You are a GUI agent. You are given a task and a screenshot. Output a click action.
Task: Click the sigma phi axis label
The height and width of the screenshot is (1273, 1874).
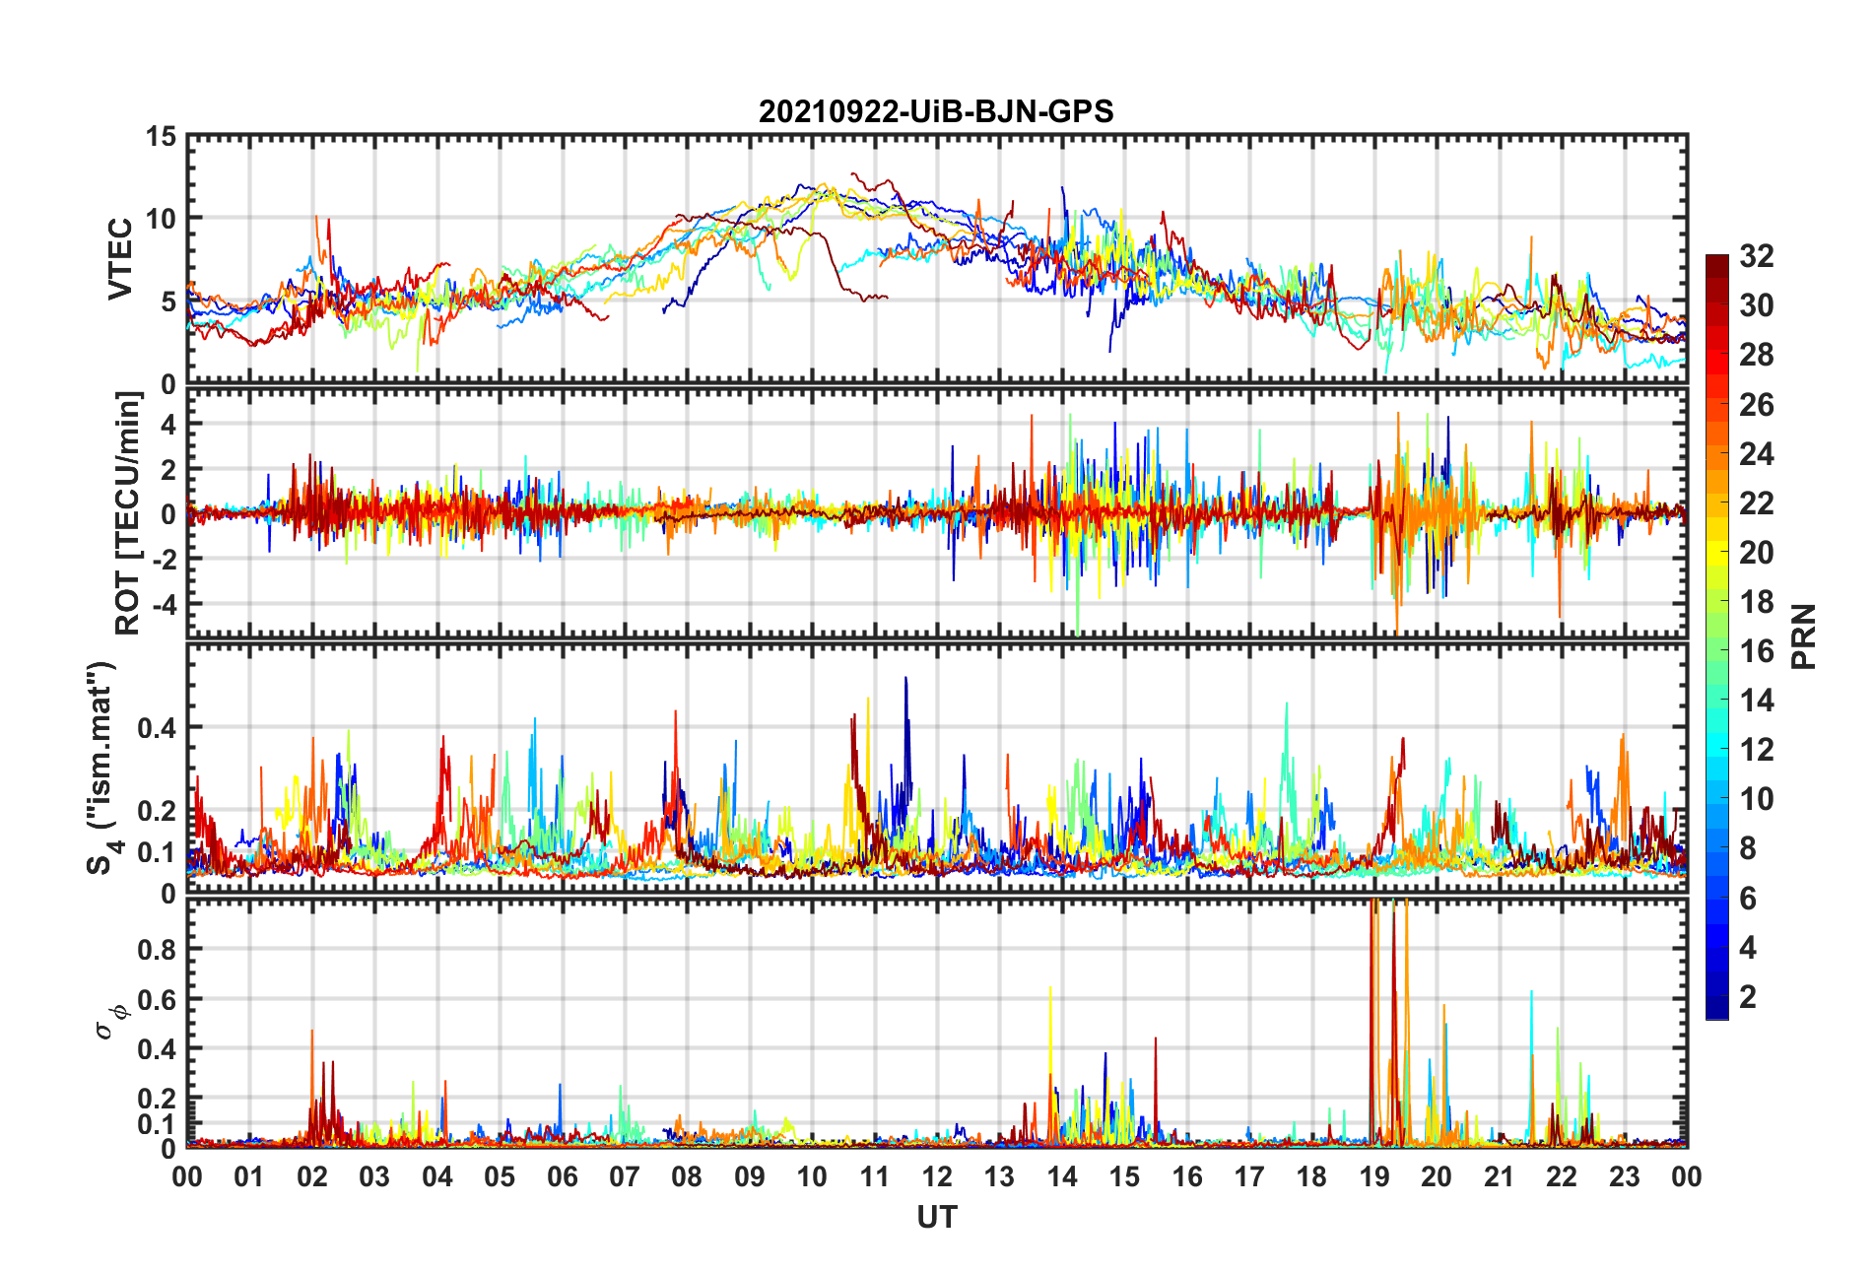click(x=109, y=1022)
